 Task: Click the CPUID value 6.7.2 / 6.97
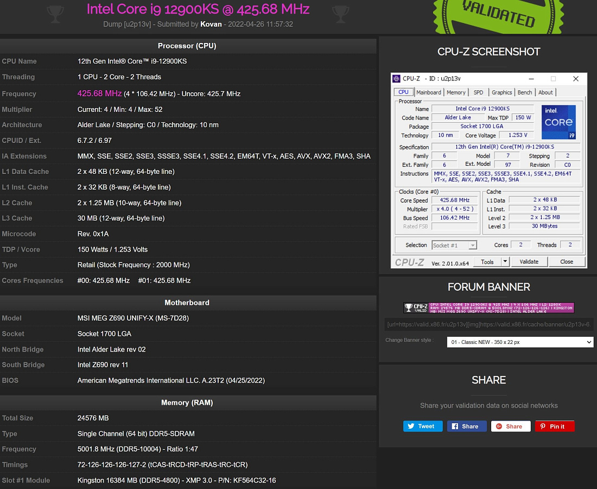click(94, 140)
